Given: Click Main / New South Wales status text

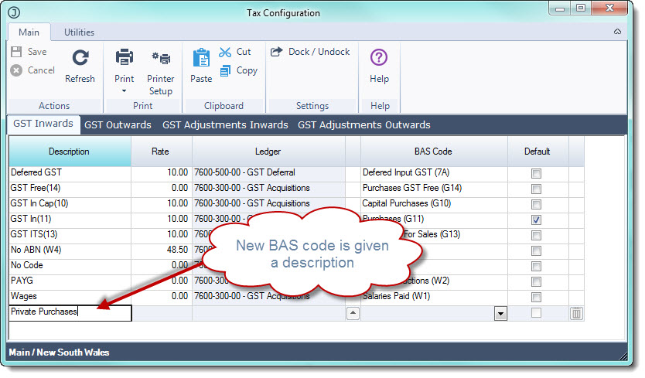Looking at the screenshot, I should pyautogui.click(x=60, y=352).
